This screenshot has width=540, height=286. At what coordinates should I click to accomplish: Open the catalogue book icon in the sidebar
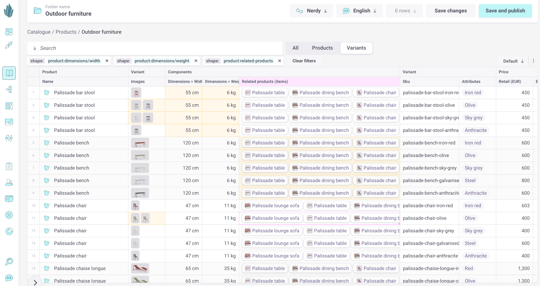[9, 73]
